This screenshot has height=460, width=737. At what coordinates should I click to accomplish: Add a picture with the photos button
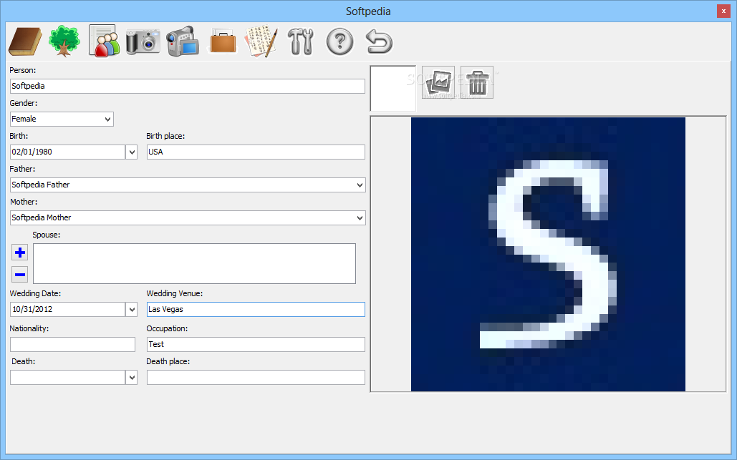point(438,82)
